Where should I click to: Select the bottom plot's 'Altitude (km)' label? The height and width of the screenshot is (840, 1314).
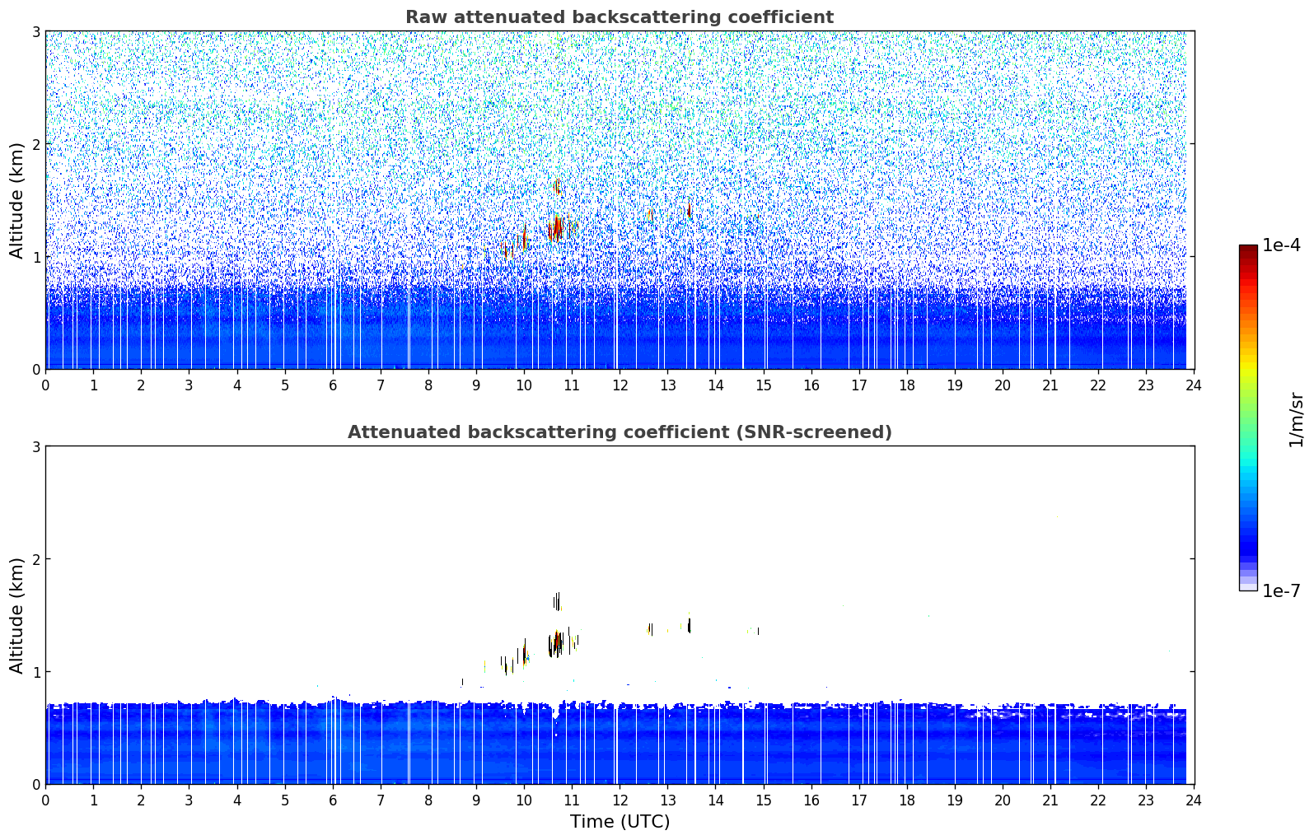point(17,615)
